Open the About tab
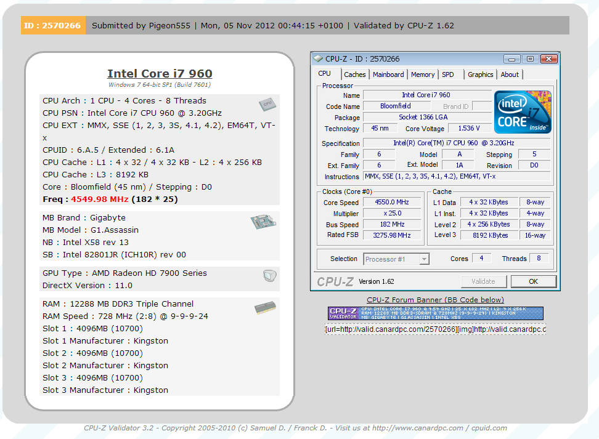 click(510, 75)
